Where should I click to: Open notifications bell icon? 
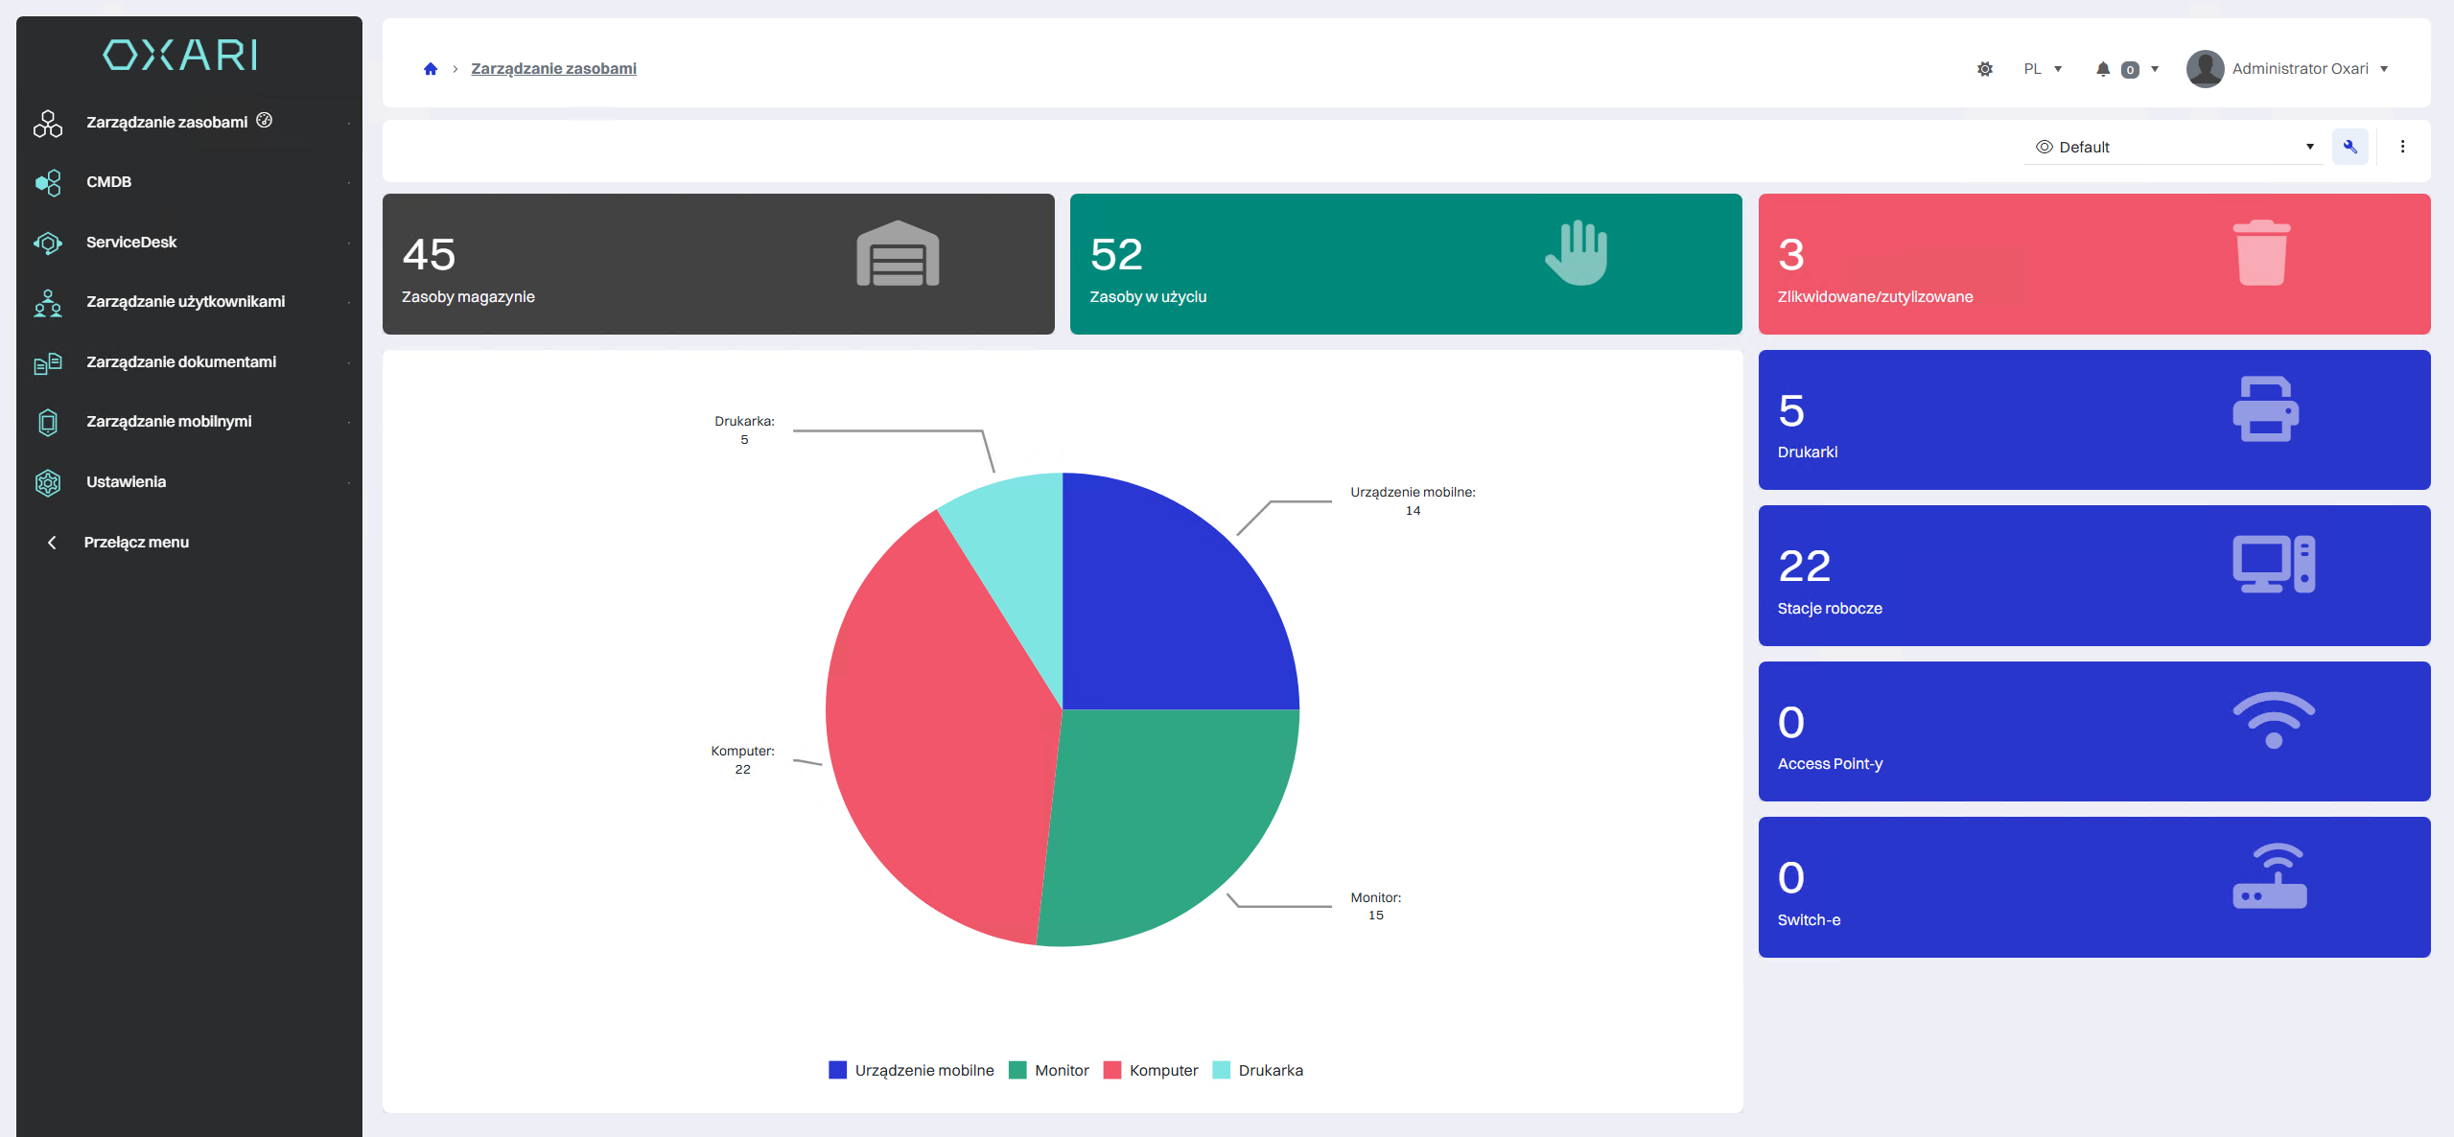[x=2102, y=69]
